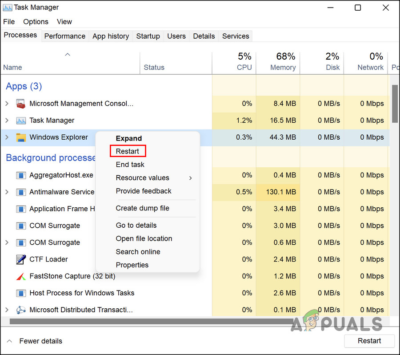Viewport: 400px width, 355px height.
Task: Click the Microsoft Distributed Transaction icon
Action: [21, 310]
